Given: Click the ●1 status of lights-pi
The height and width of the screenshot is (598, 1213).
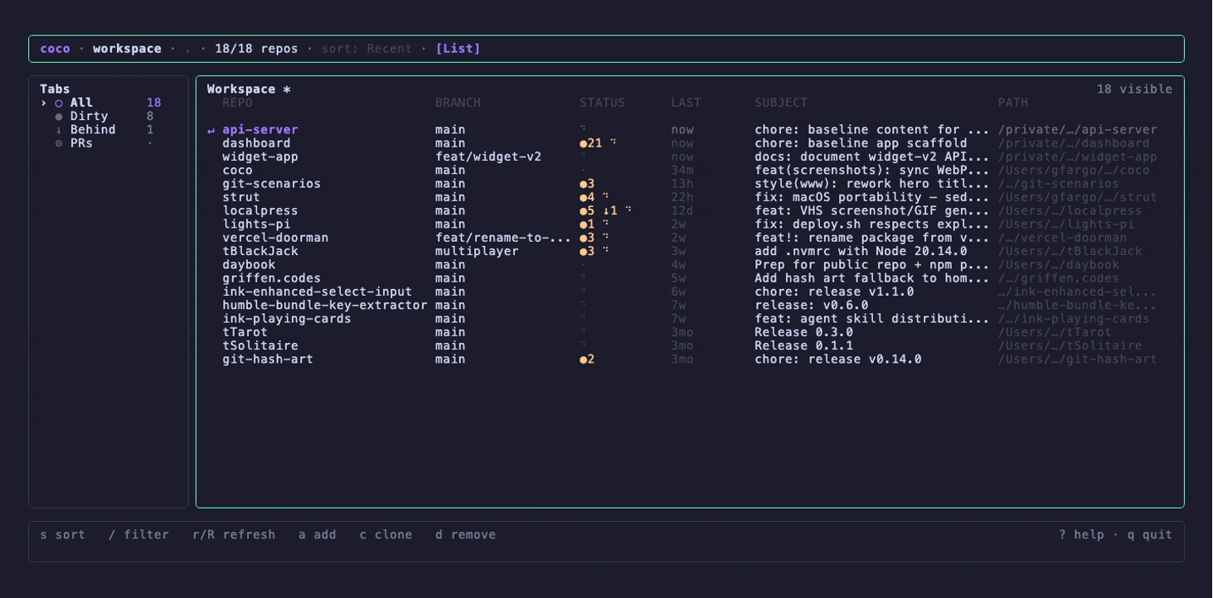Looking at the screenshot, I should click(587, 224).
